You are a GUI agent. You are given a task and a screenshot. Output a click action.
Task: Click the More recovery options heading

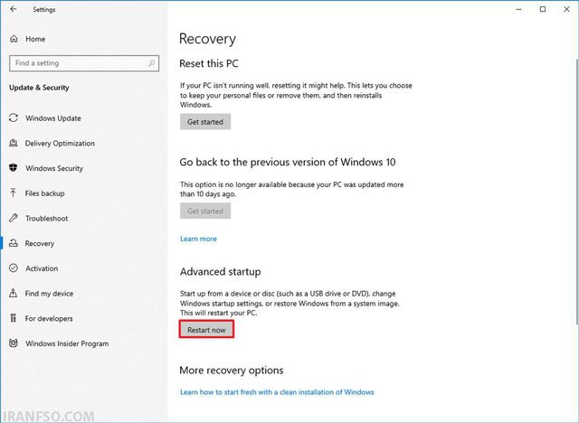[232, 371]
